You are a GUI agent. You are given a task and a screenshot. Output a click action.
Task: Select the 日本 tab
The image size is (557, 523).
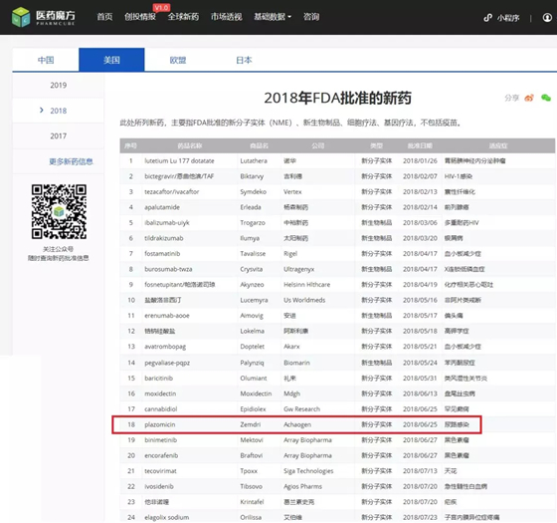tap(244, 60)
